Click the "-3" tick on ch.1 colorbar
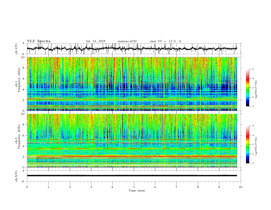Image resolution: width=271 pixels, height=210 pixels. [253, 69]
